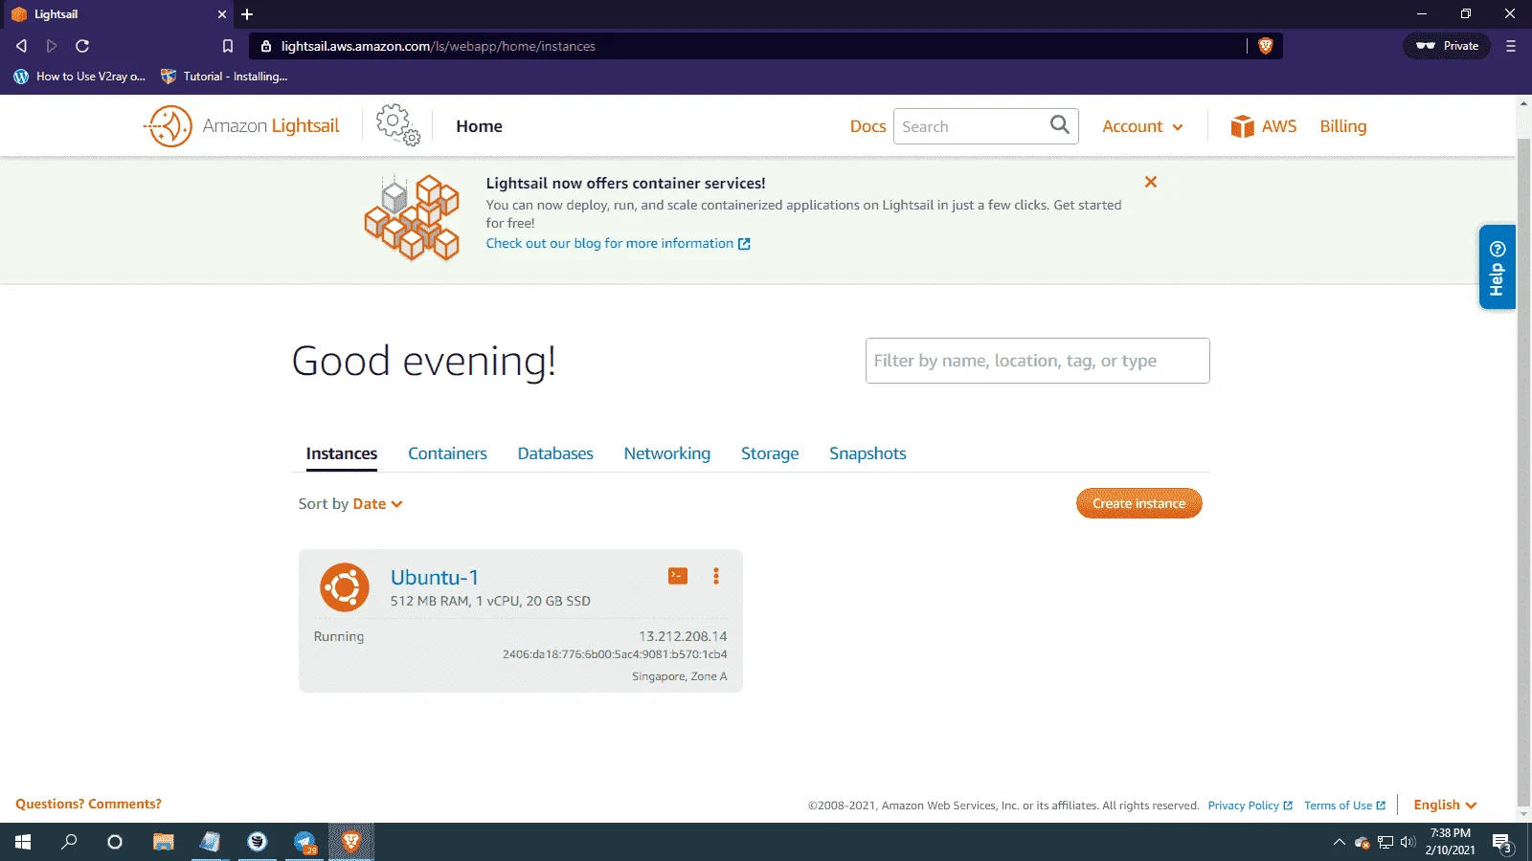Open Telegram from the taskbar

tap(304, 842)
